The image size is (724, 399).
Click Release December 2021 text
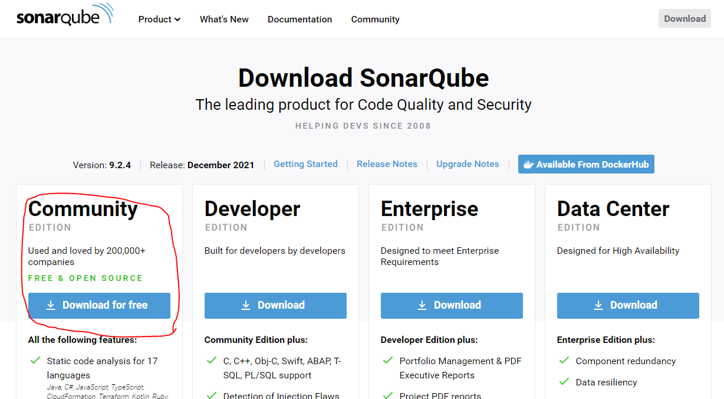tap(202, 165)
